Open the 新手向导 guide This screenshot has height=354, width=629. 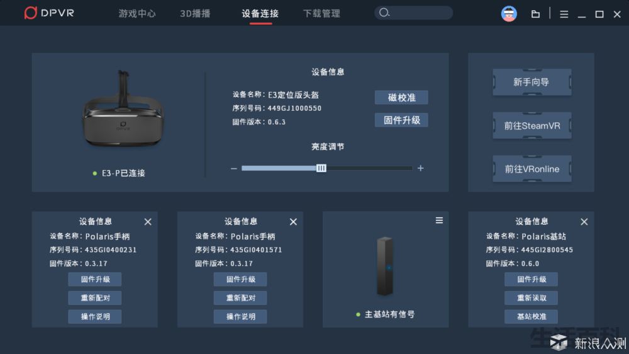tap(532, 83)
